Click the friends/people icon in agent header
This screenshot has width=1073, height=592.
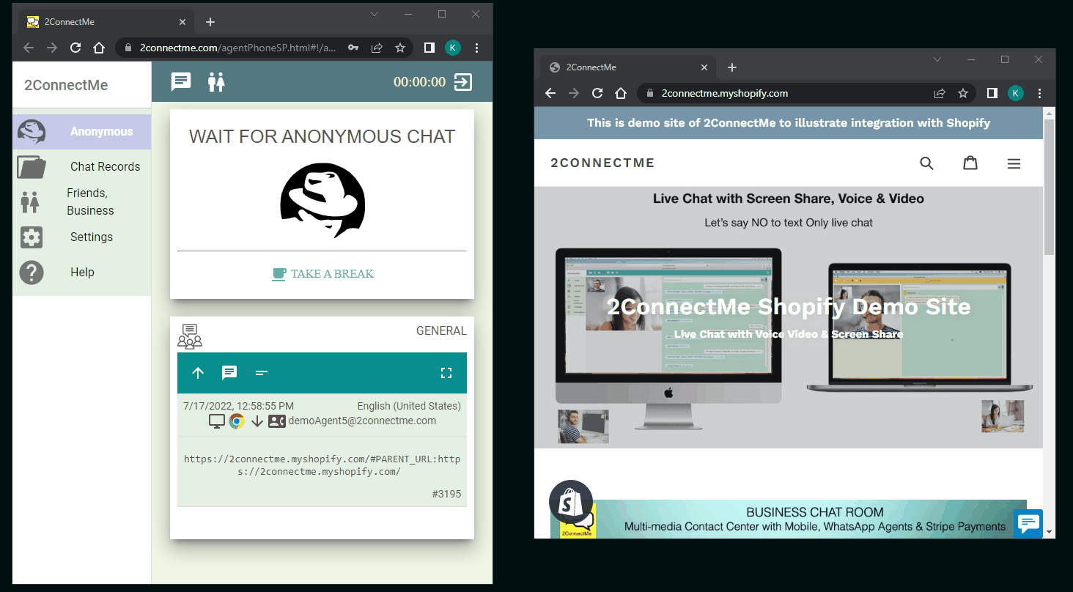pos(215,81)
